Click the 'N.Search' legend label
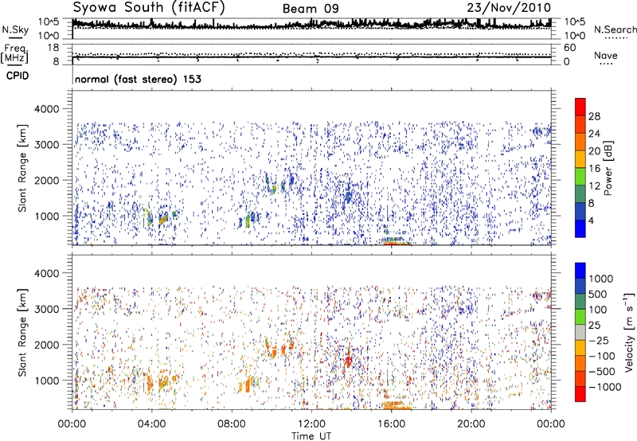The height and width of the screenshot is (441, 637). point(615,29)
